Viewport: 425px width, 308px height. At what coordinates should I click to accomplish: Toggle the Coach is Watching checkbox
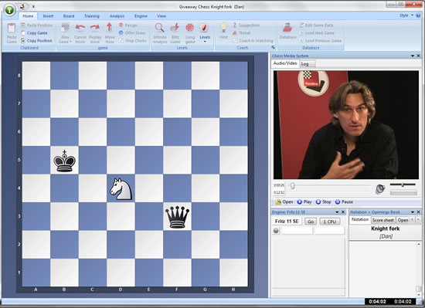[235, 41]
